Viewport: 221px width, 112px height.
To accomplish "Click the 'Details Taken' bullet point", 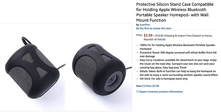I will tap(179, 73).
